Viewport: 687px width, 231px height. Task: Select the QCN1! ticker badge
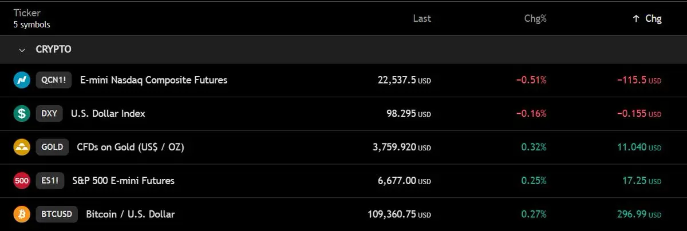pos(54,80)
